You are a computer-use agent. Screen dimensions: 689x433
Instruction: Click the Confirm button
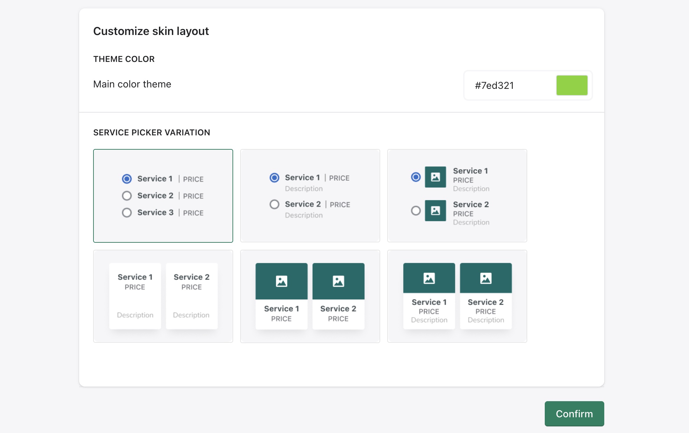coord(574,413)
